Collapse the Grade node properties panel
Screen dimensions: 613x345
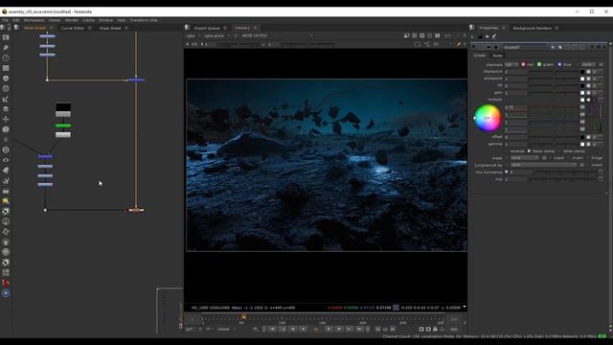[474, 47]
